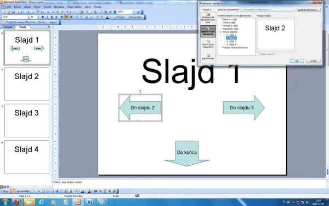Select the Rectangle drawing tool
This screenshot has width=329, height=206.
43,191
